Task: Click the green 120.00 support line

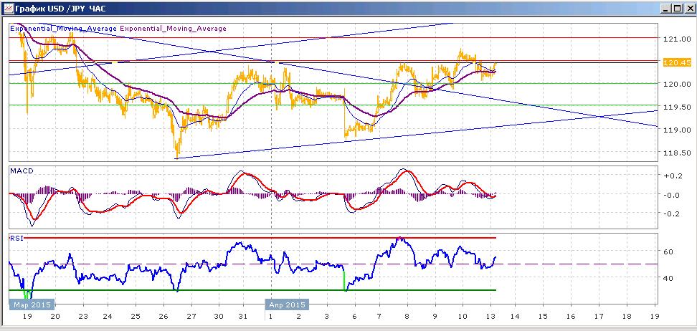Action: [333, 83]
